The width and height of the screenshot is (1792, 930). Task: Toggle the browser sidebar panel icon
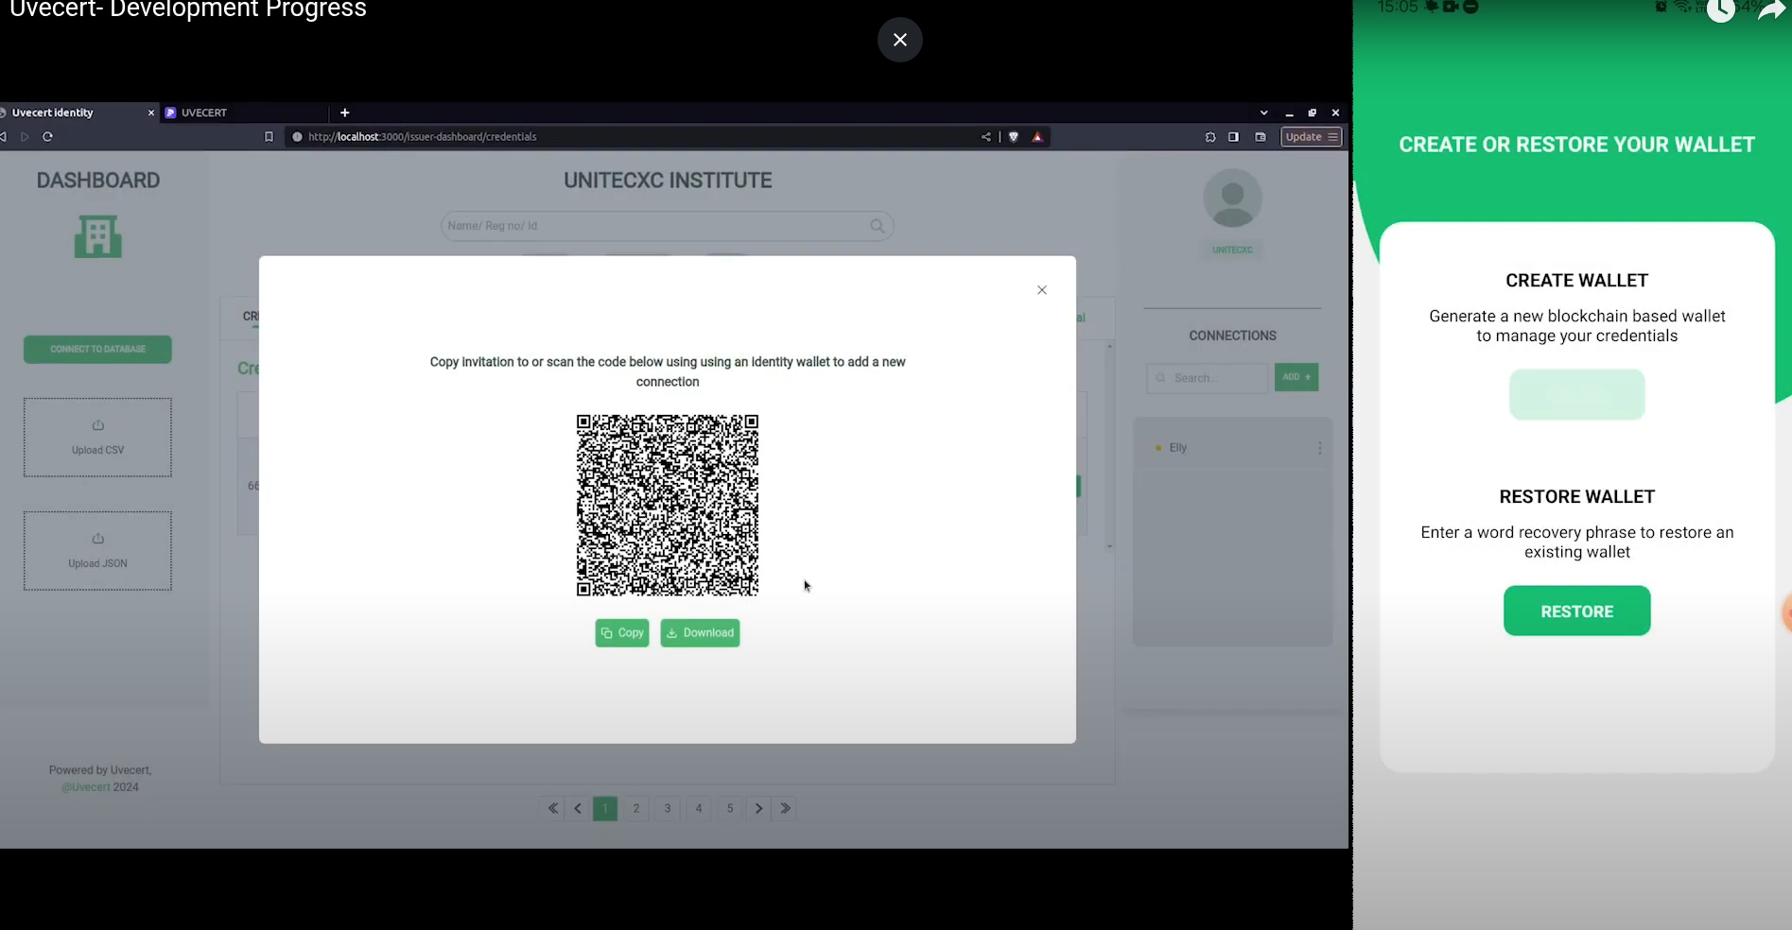[1233, 137]
